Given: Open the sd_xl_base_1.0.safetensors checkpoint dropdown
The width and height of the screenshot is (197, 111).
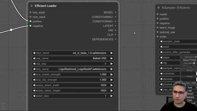Looking at the screenshot, I should (73, 53).
